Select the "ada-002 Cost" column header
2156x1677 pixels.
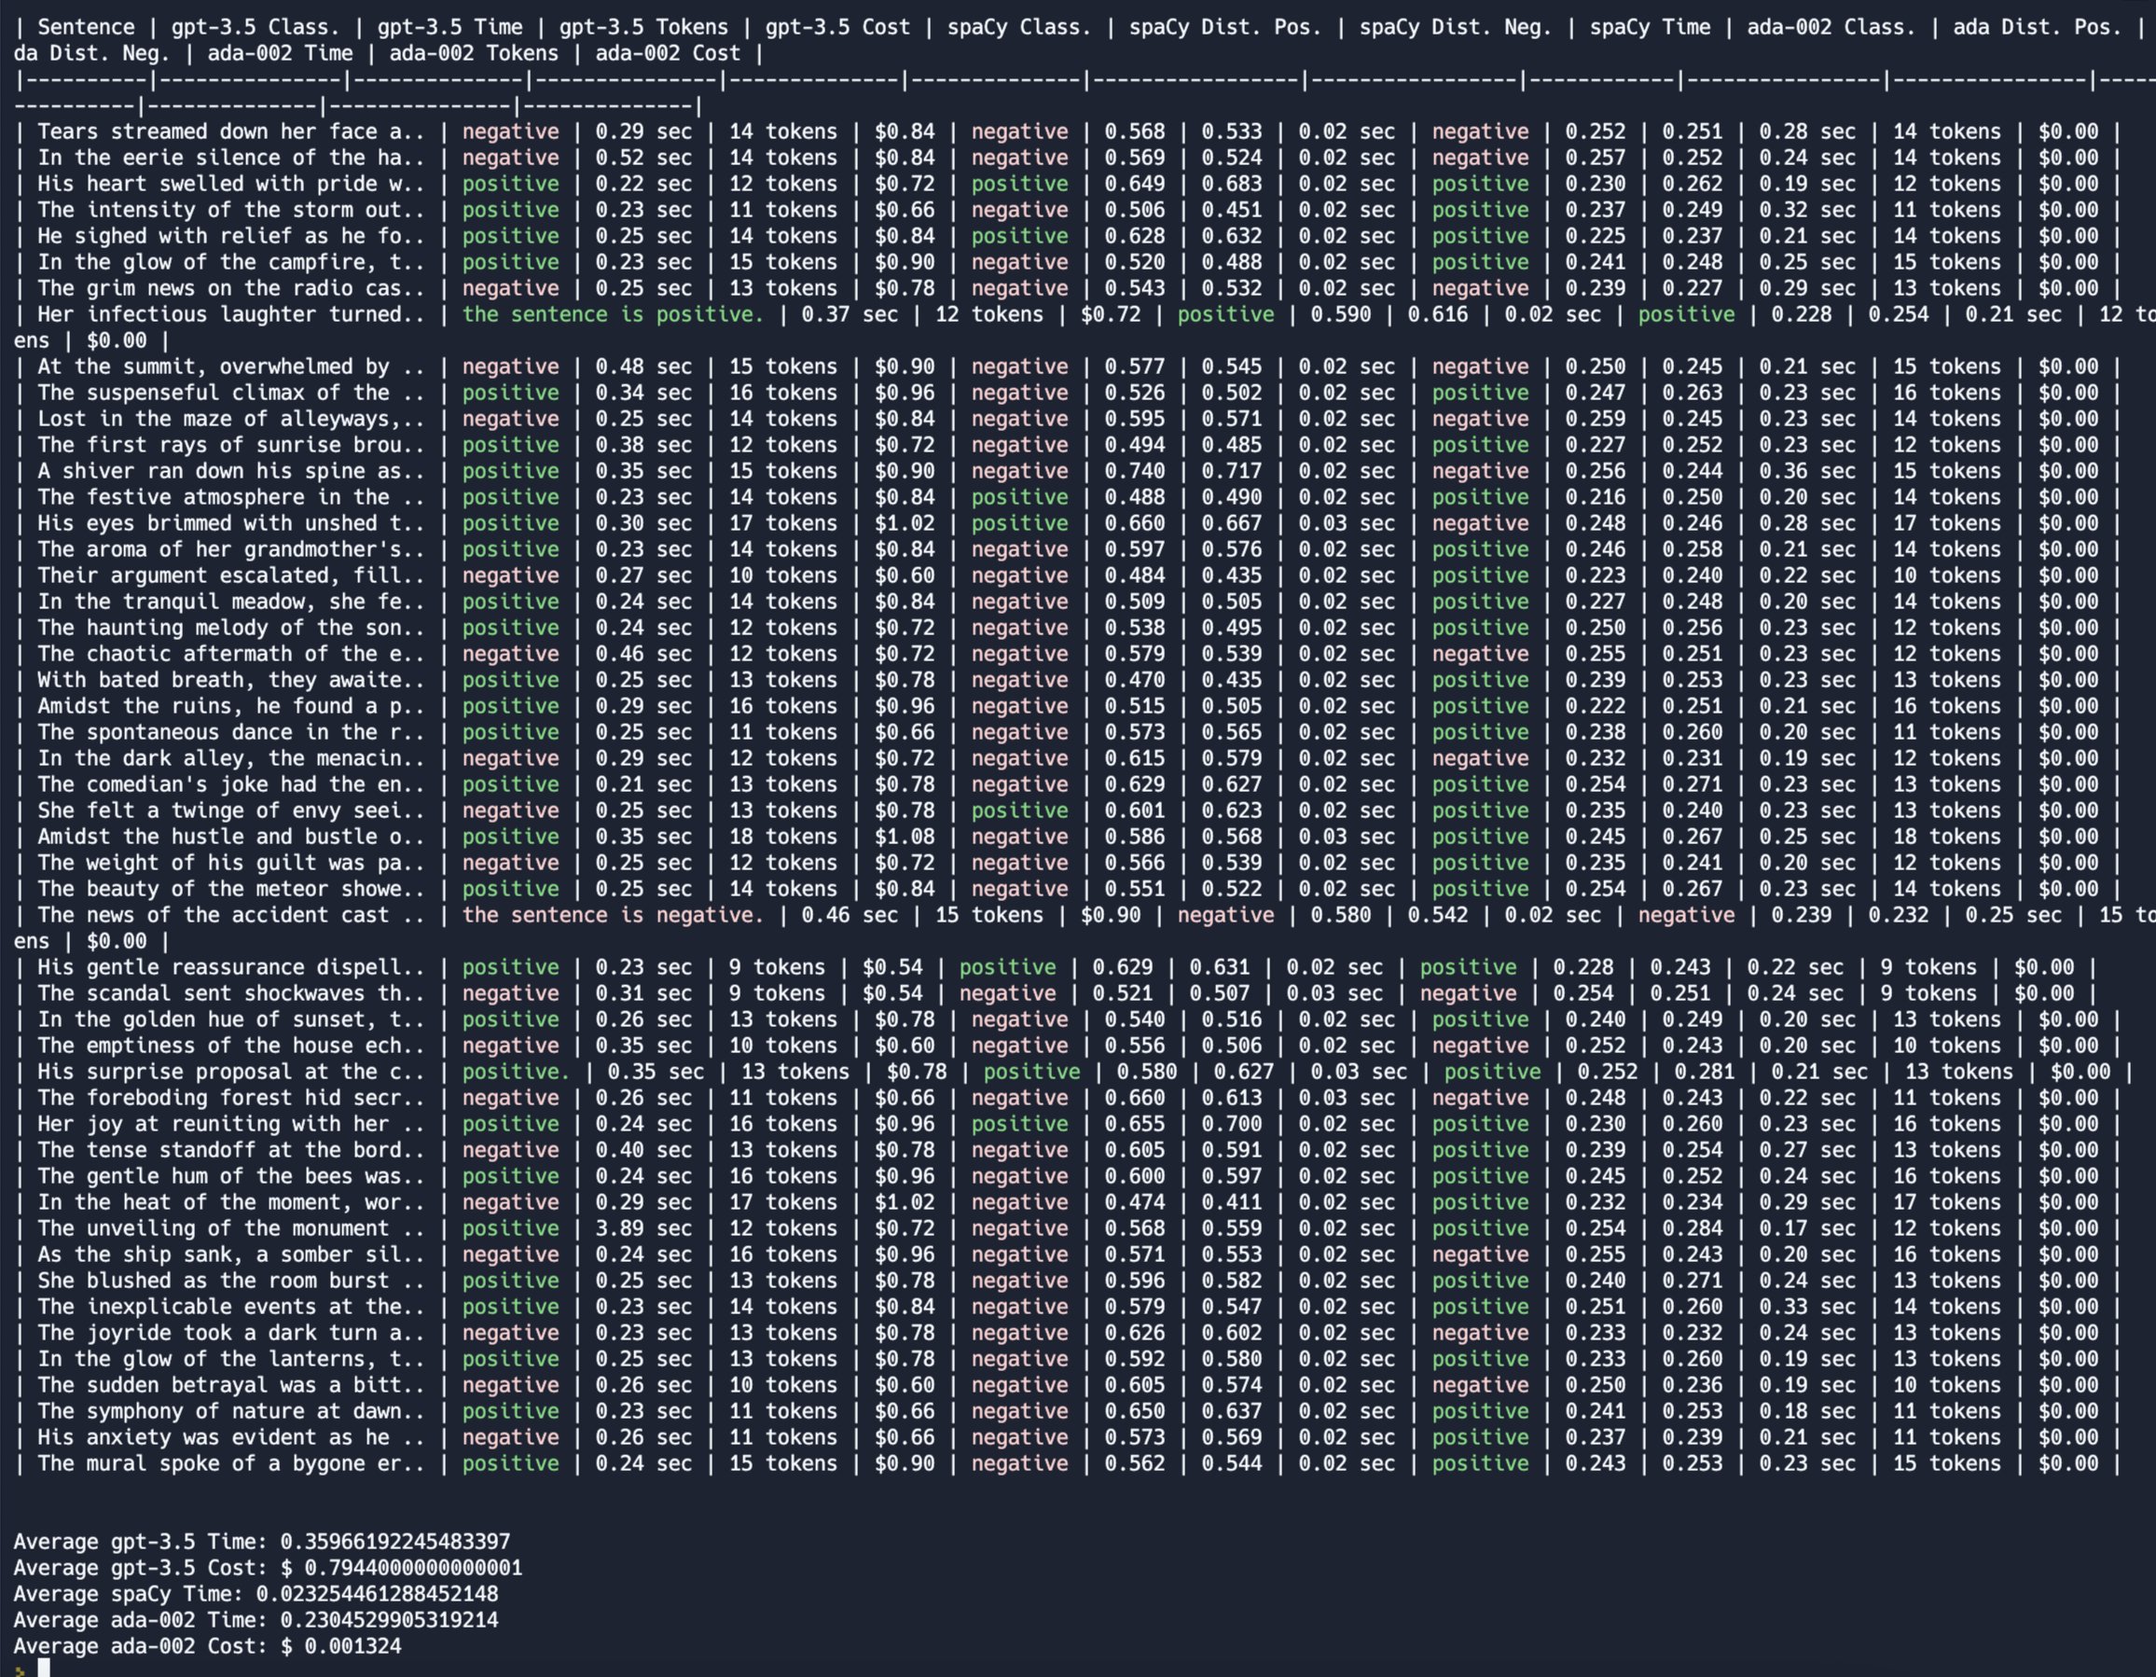tap(666, 53)
